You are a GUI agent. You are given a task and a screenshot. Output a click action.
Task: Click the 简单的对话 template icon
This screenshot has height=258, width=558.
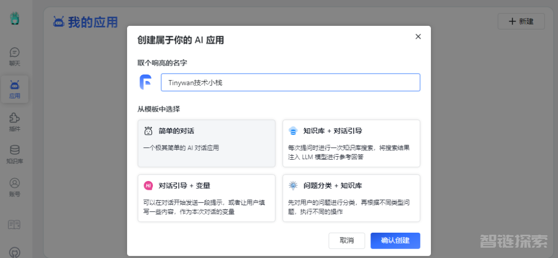coord(148,131)
